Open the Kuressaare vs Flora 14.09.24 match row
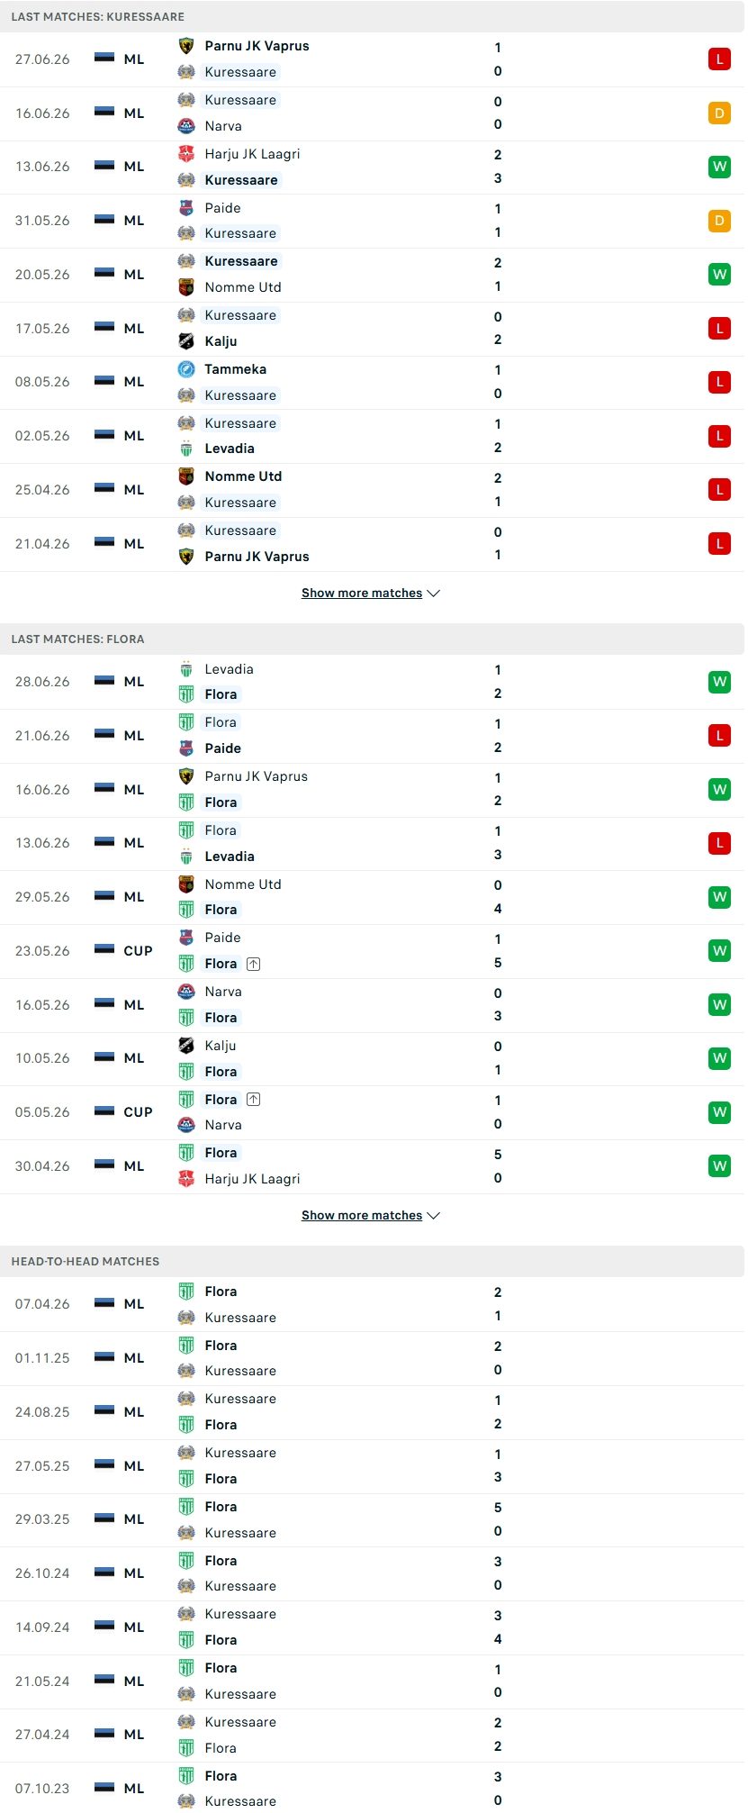748x1813 pixels. (373, 1627)
